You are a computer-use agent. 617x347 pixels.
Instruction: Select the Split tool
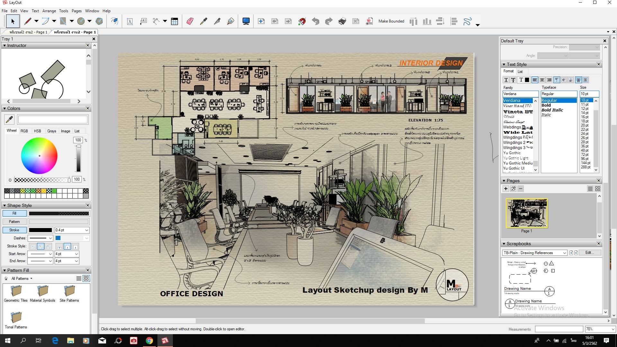coord(217,22)
